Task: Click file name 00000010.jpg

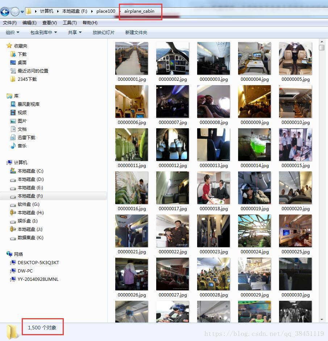Action: [x=296, y=122]
